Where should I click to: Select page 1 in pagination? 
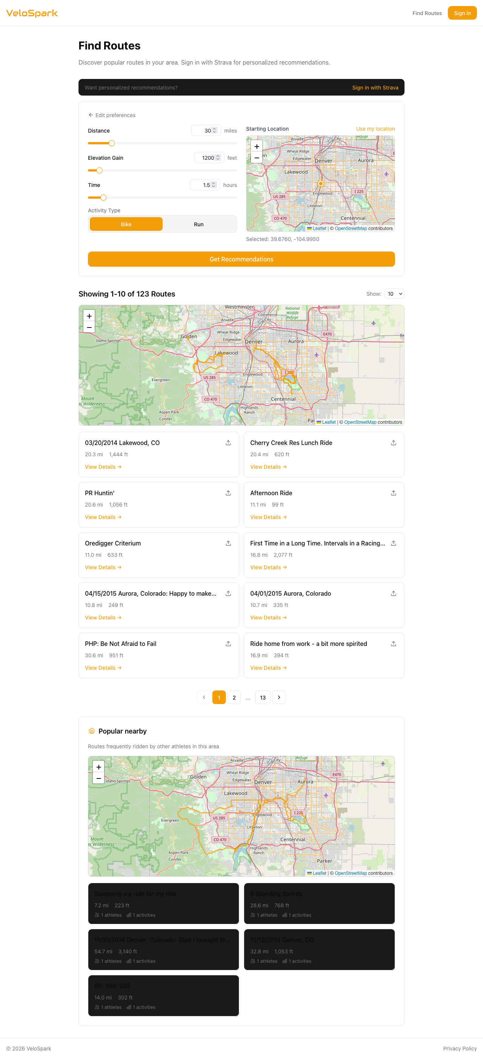tap(219, 697)
